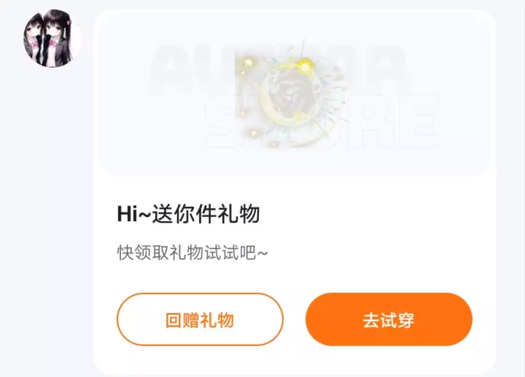Click the glowing yellow orb on gift ring

point(304,64)
